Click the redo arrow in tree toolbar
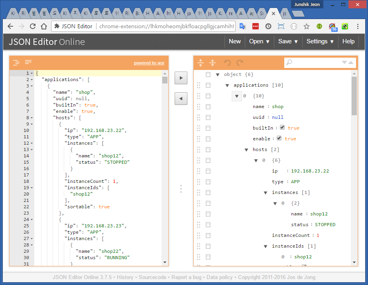Screen dimensions: 368x285 (240, 62)
